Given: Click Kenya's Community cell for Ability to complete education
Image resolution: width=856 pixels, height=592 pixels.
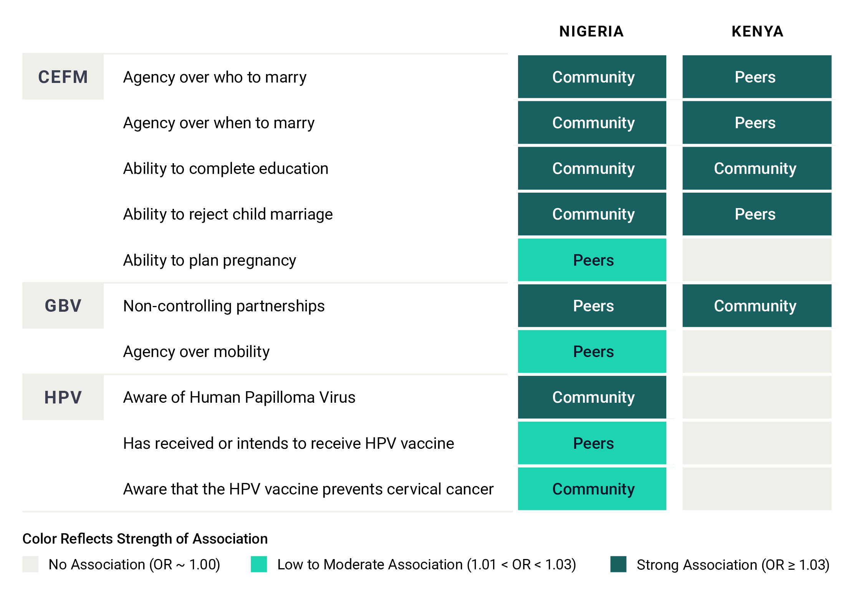Looking at the screenshot, I should point(757,168).
